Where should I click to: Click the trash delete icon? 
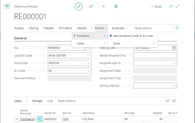click(116, 6)
